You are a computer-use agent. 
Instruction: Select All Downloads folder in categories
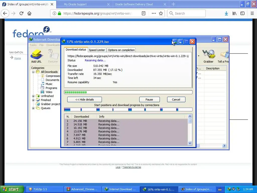click(x=49, y=72)
